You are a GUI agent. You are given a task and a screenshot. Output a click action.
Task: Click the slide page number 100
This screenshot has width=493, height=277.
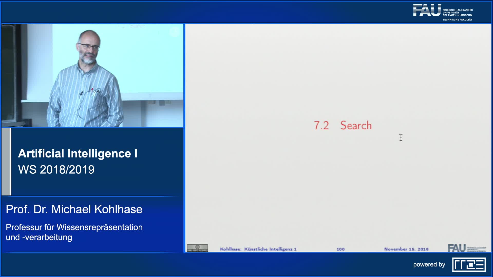click(340, 249)
